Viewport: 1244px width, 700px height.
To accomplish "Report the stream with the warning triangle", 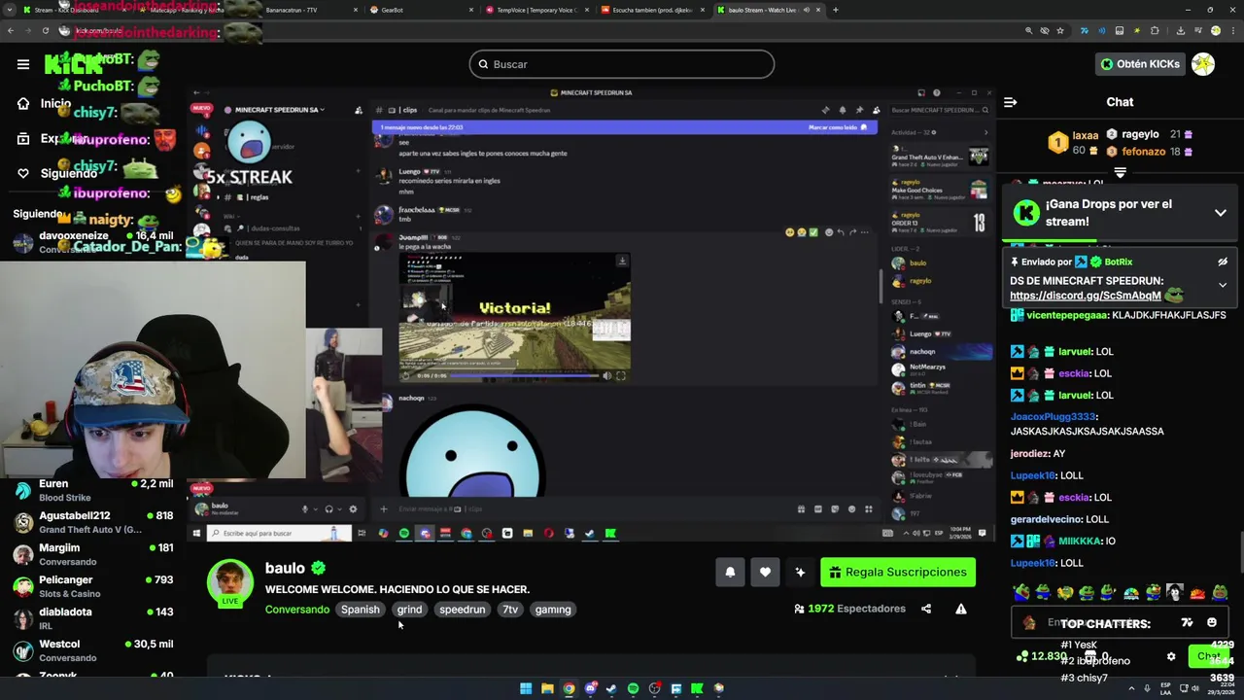I will coord(961,609).
